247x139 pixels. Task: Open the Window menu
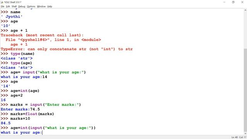pos(41,7)
